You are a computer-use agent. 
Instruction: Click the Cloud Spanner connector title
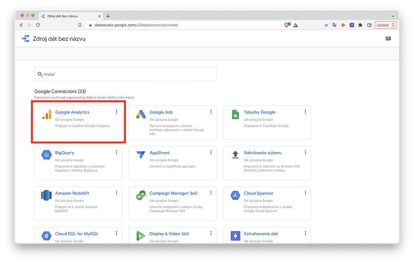click(258, 193)
